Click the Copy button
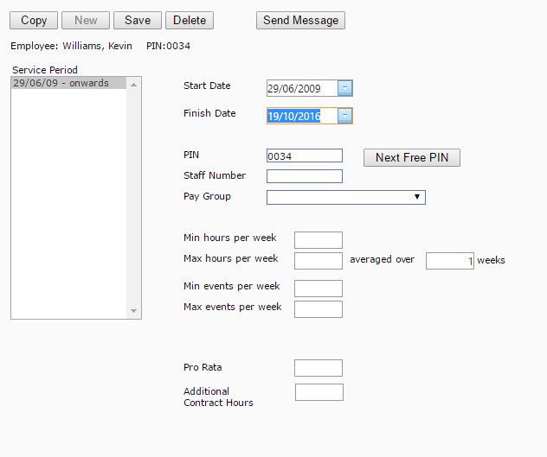This screenshot has width=547, height=457. [34, 20]
